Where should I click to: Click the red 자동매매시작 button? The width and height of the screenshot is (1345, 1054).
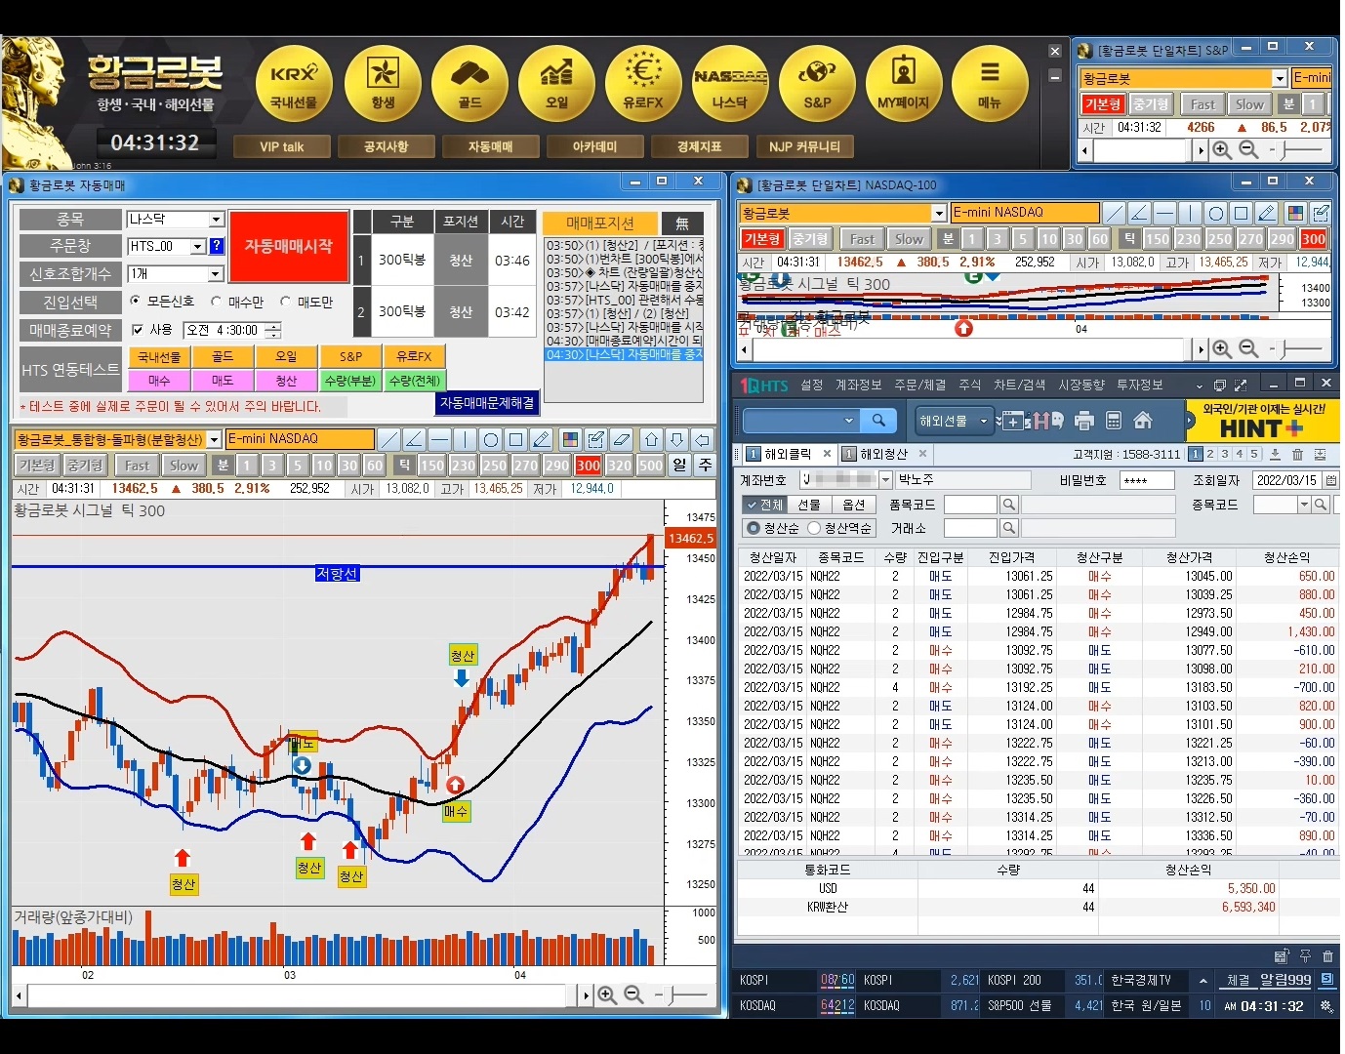pos(289,246)
